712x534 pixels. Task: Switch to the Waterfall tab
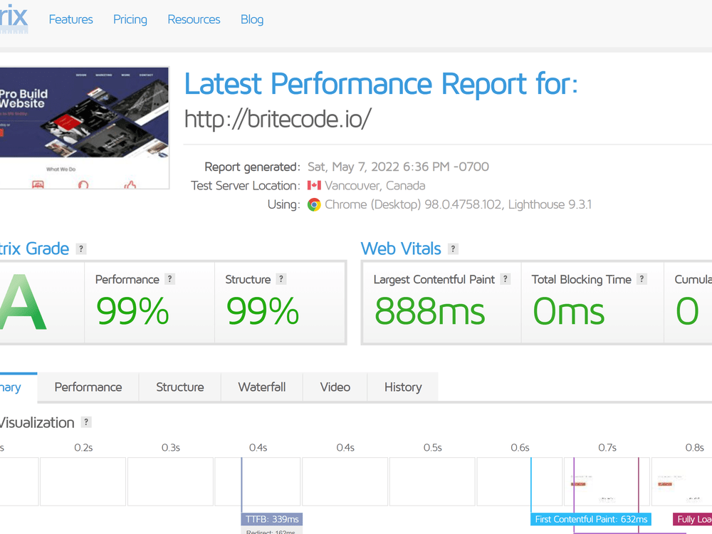click(x=262, y=387)
